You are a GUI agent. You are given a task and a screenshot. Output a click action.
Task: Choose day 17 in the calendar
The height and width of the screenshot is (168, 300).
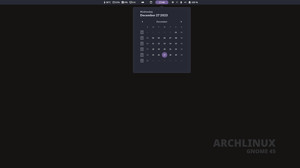click(x=147, y=49)
